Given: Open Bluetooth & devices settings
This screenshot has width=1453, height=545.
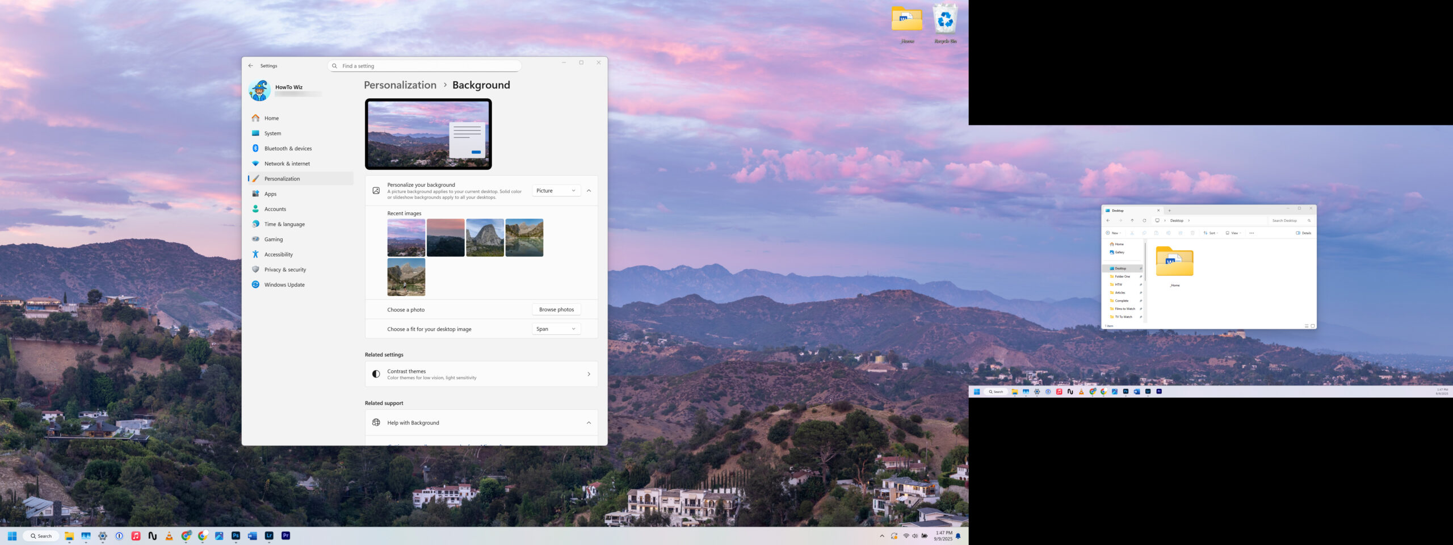Looking at the screenshot, I should (x=287, y=149).
